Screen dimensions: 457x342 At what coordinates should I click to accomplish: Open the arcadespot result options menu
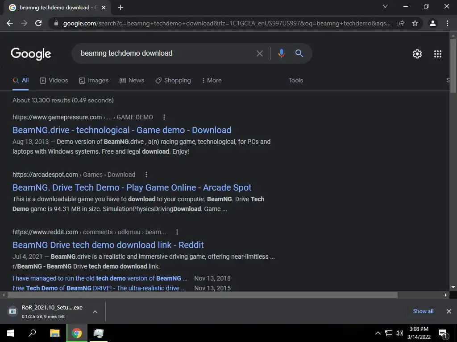pos(146,175)
